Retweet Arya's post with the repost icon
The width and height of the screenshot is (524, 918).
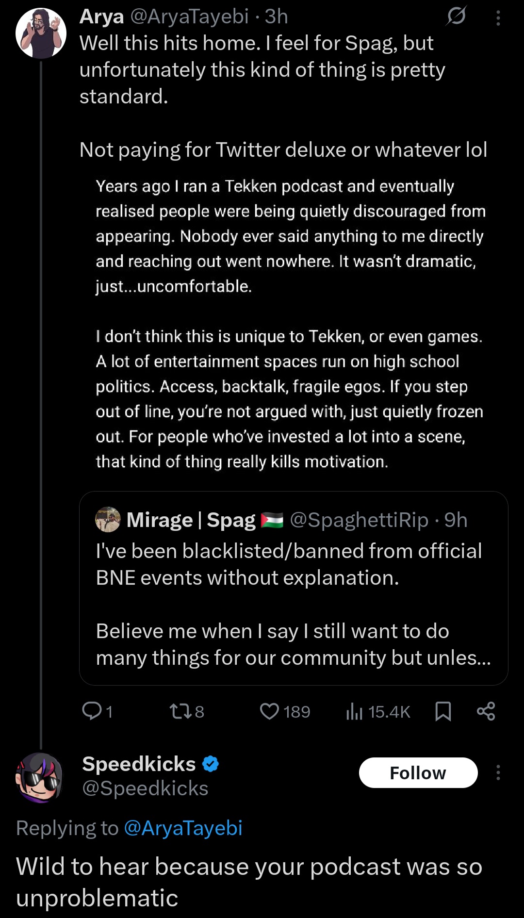click(x=180, y=711)
